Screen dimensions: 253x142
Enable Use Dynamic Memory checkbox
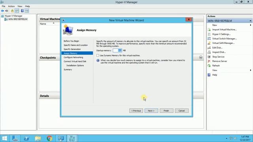click(98, 55)
